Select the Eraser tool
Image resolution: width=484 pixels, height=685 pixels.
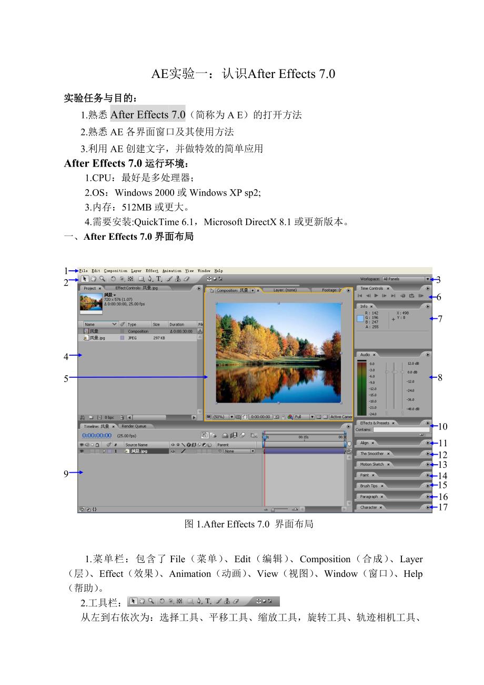pos(186,279)
